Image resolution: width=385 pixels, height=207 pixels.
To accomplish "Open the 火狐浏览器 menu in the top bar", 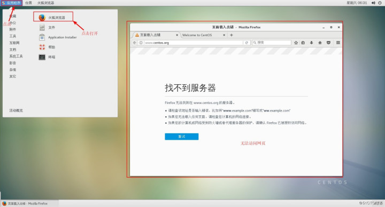I will pyautogui.click(x=45, y=3).
